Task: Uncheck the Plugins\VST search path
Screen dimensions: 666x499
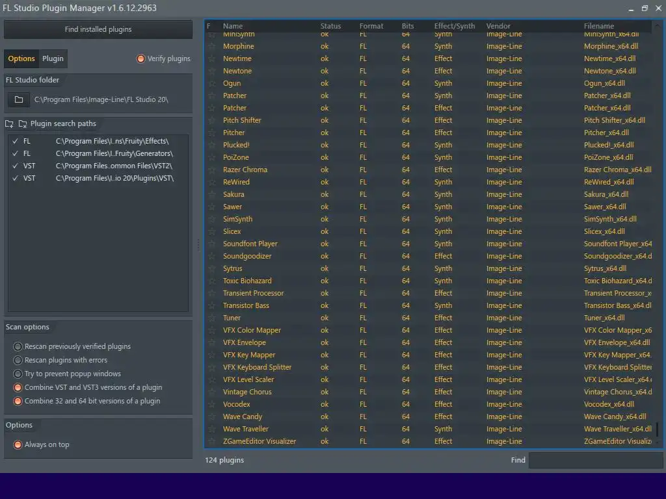Action: [x=16, y=178]
